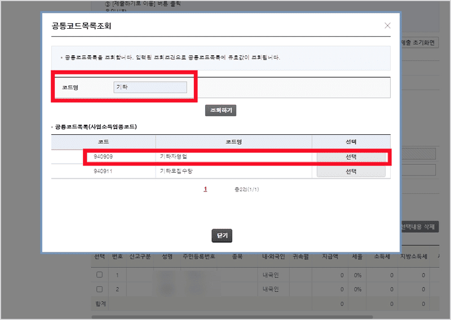The width and height of the screenshot is (451, 320).
Task: Go to page 1 in pagination
Action: click(x=205, y=189)
